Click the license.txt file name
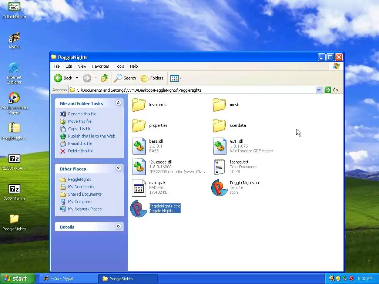The height and width of the screenshot is (284, 379). [x=239, y=162]
